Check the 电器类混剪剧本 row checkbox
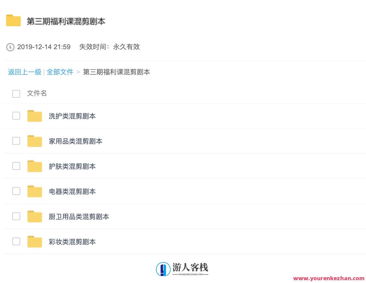 pyautogui.click(x=16, y=191)
